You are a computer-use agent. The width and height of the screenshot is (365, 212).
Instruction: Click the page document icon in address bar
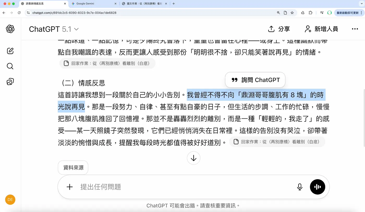(285, 13)
